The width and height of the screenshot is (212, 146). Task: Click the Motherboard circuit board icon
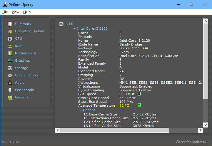10,53
